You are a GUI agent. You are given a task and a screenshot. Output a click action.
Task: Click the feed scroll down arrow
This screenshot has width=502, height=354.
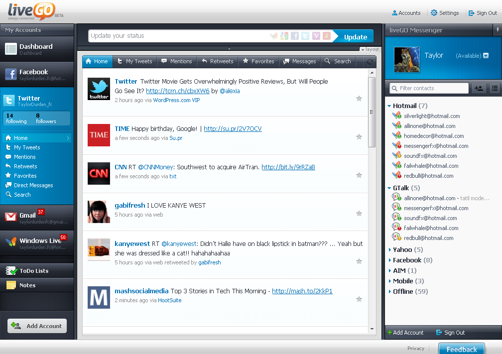coord(372,329)
